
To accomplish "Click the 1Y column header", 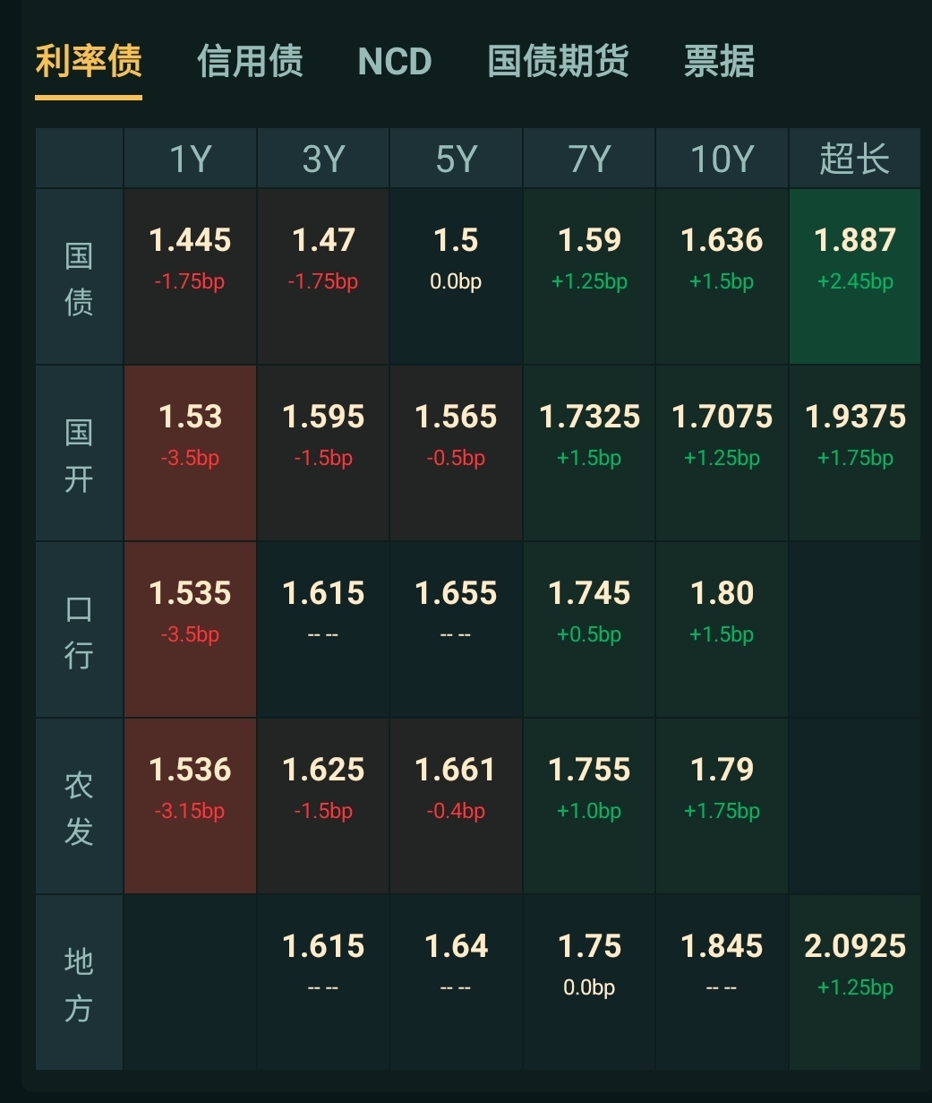I will point(190,159).
